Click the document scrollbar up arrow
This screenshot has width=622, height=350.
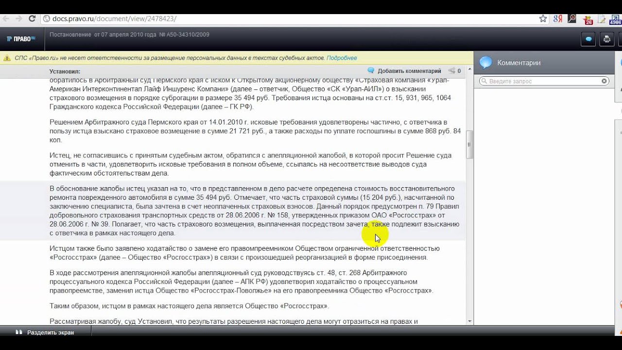[469, 70]
